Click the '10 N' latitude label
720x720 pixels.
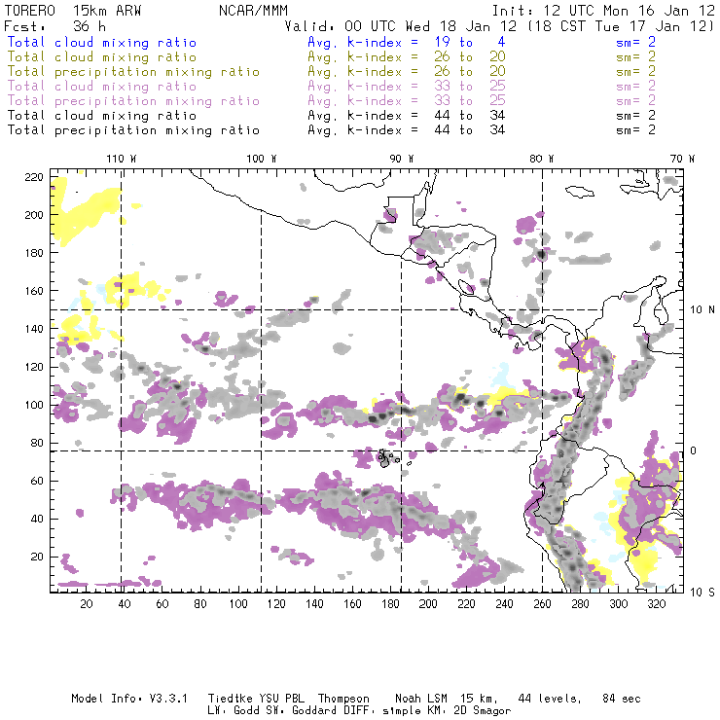pyautogui.click(x=702, y=310)
